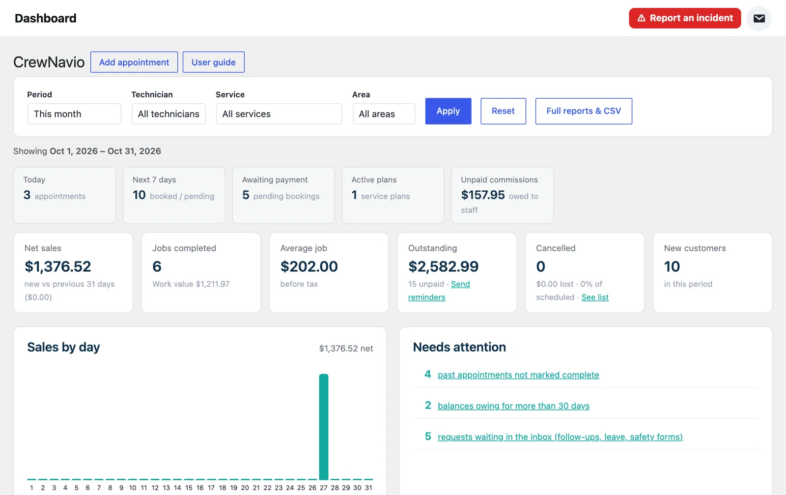Open the See list link under Cancelled

595,297
